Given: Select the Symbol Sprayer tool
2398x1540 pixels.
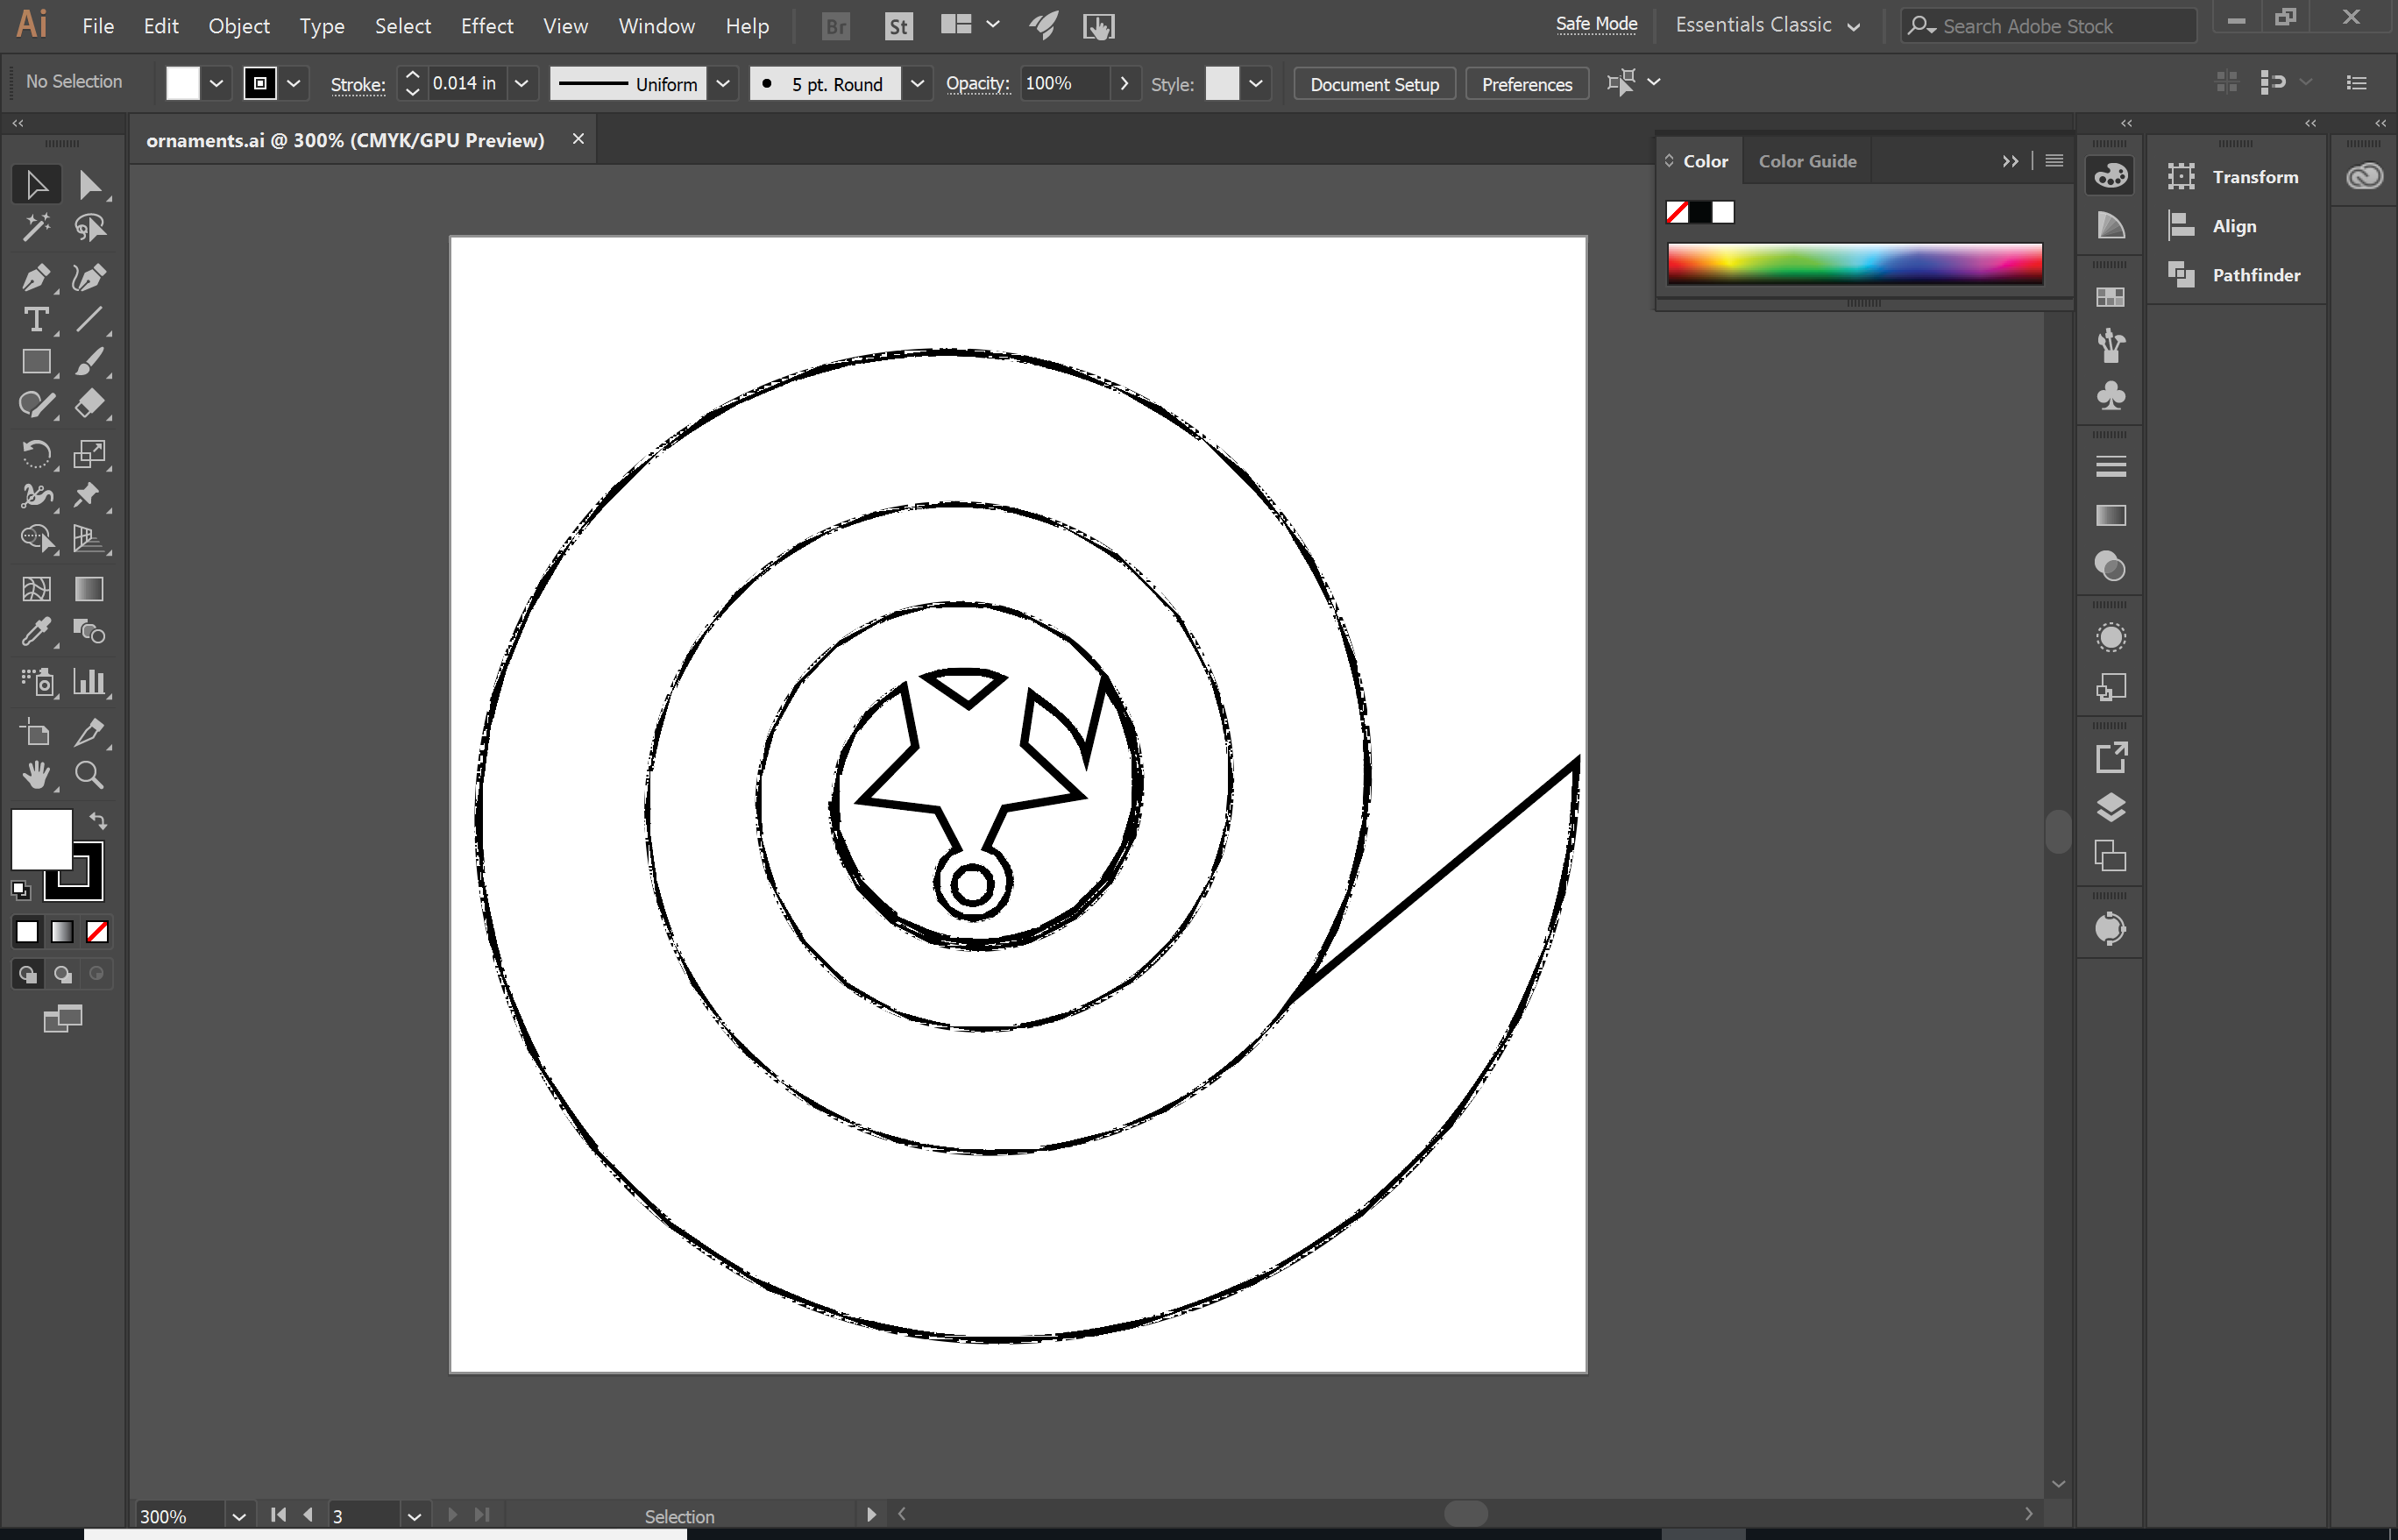Looking at the screenshot, I should coord(36,682).
